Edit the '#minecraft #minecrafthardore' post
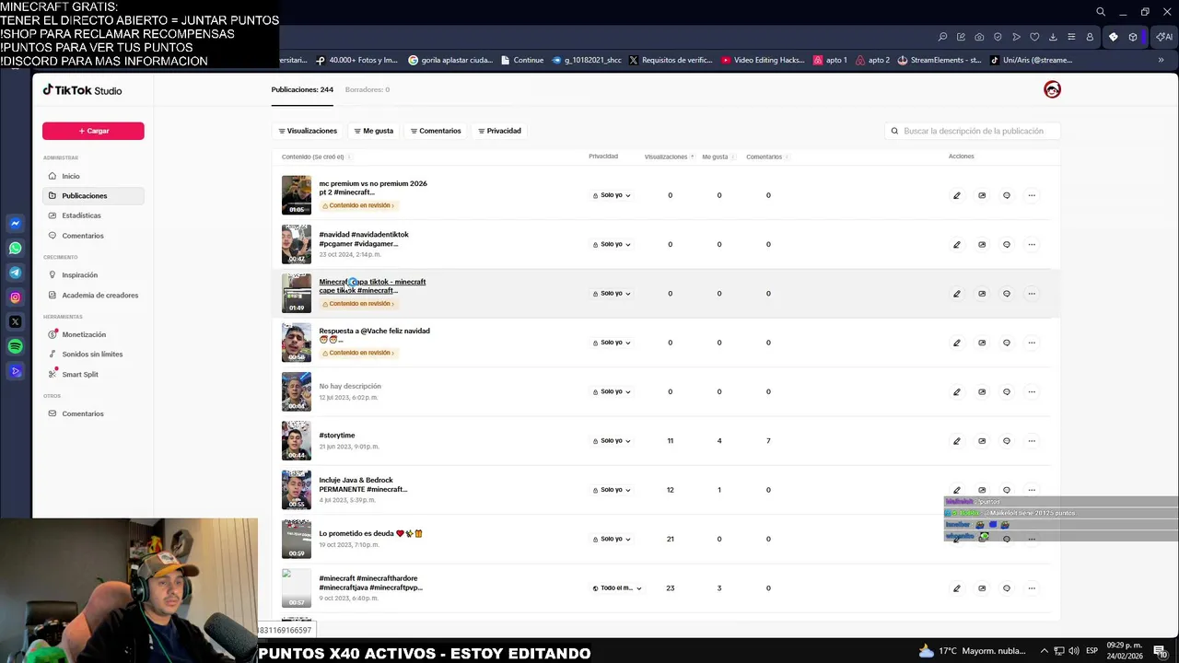This screenshot has height=663, width=1179. 956,588
